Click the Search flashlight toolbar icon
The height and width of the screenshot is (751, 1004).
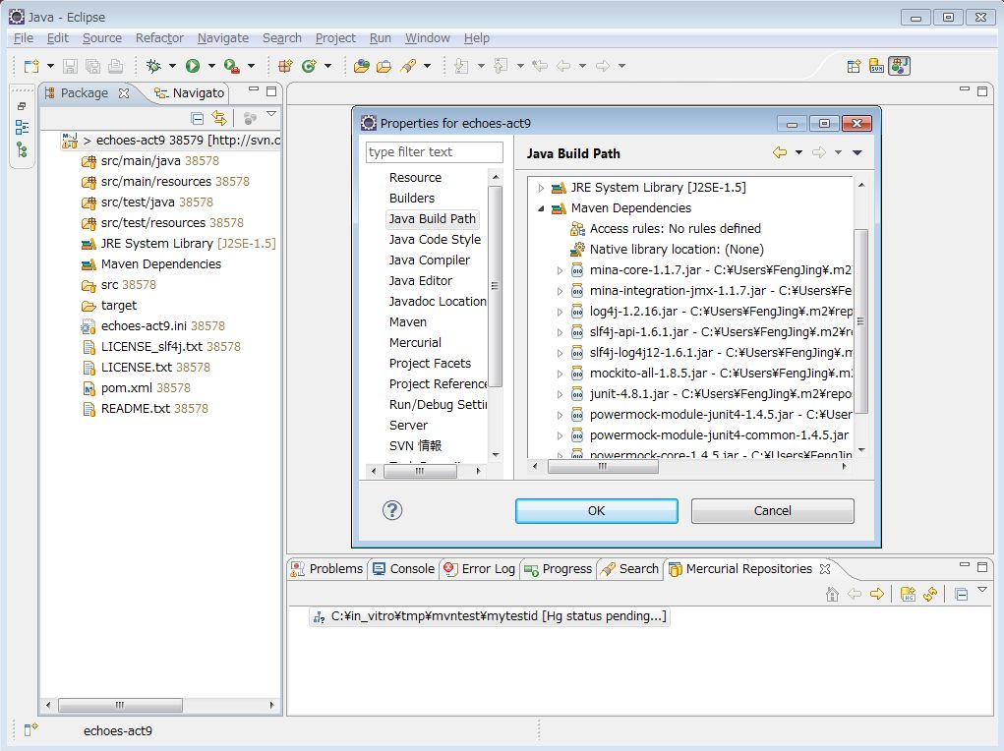(408, 66)
